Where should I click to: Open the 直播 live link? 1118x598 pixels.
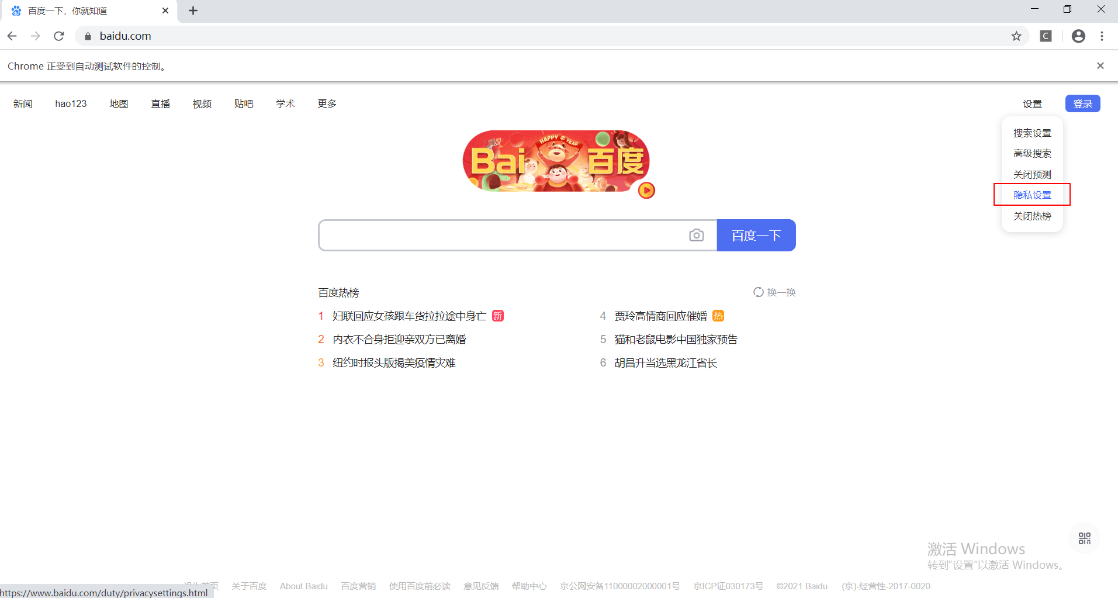pos(160,103)
